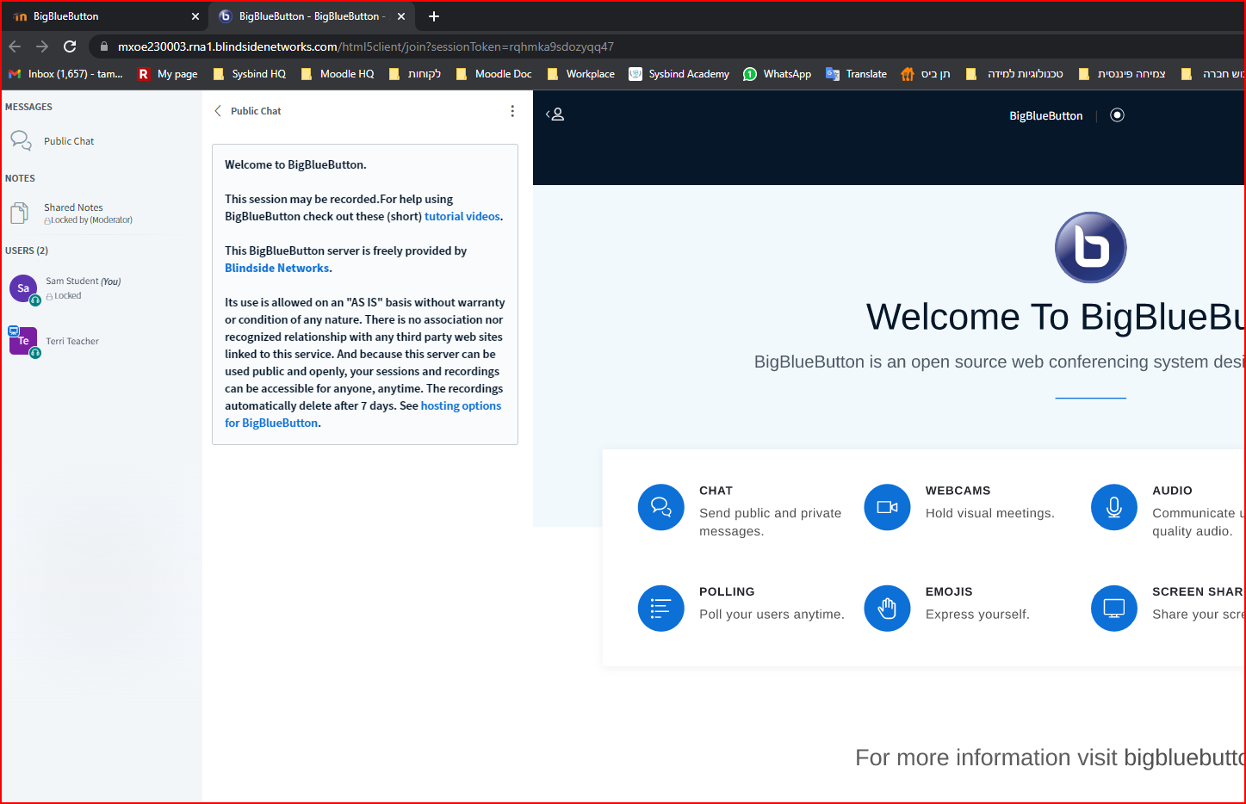
Task: Open WhatsApp bookmark
Action: coord(777,74)
